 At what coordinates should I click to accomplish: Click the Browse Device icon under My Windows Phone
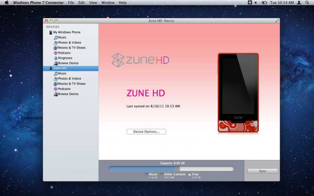click(x=56, y=64)
